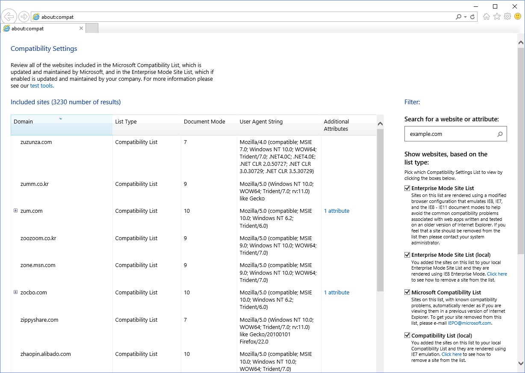Sort by the Domain column header
Image resolution: width=525 pixels, height=373 pixels.
click(x=62, y=125)
